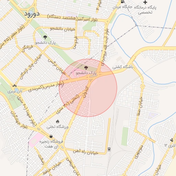Image resolution: width=176 pixels, height=176 pixels.
Task: Click the باشگاه کشتی place label
Action: [x=123, y=67]
